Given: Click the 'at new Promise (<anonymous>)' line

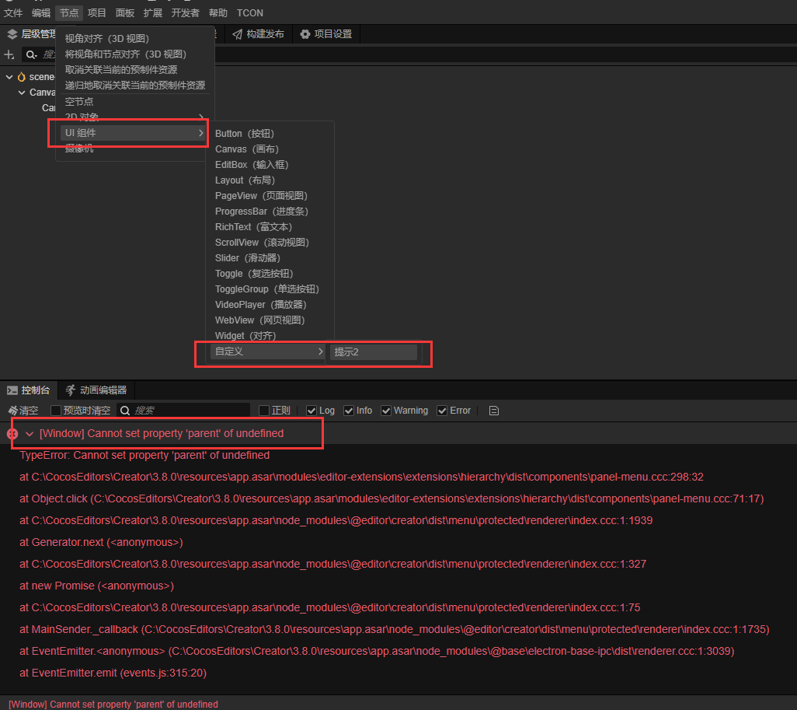Looking at the screenshot, I should click(96, 586).
